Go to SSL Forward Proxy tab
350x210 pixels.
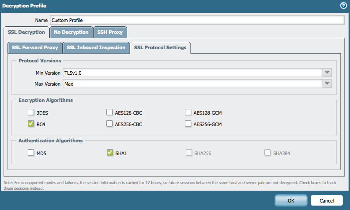pyautogui.click(x=35, y=47)
